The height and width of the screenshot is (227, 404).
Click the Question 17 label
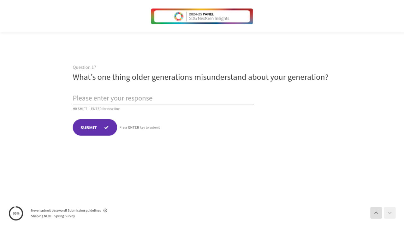pyautogui.click(x=84, y=67)
